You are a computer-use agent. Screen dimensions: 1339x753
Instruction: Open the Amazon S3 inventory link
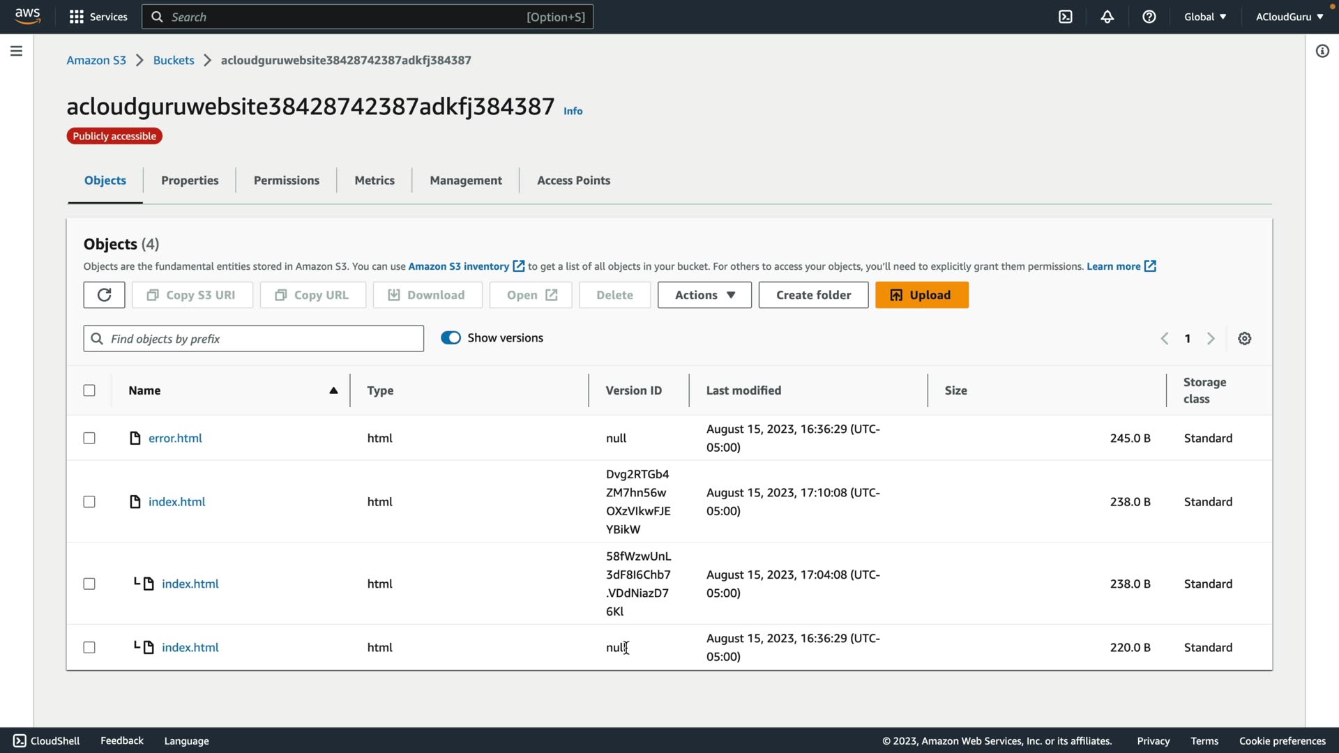[x=458, y=266]
